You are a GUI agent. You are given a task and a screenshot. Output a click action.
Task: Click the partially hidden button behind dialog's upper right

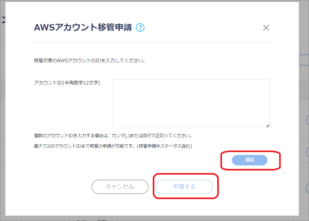click(304, 60)
